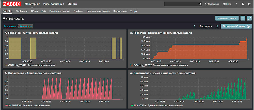
Task: Click inside the top search field
Action: tap(181, 4)
